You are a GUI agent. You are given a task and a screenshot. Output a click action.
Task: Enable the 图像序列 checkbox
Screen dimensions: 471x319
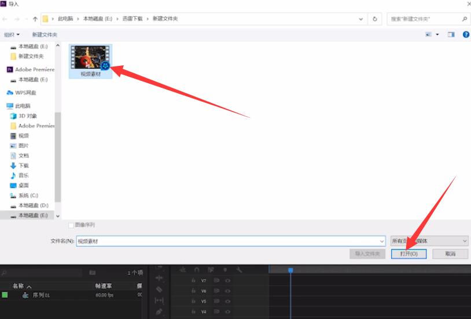[x=71, y=225]
